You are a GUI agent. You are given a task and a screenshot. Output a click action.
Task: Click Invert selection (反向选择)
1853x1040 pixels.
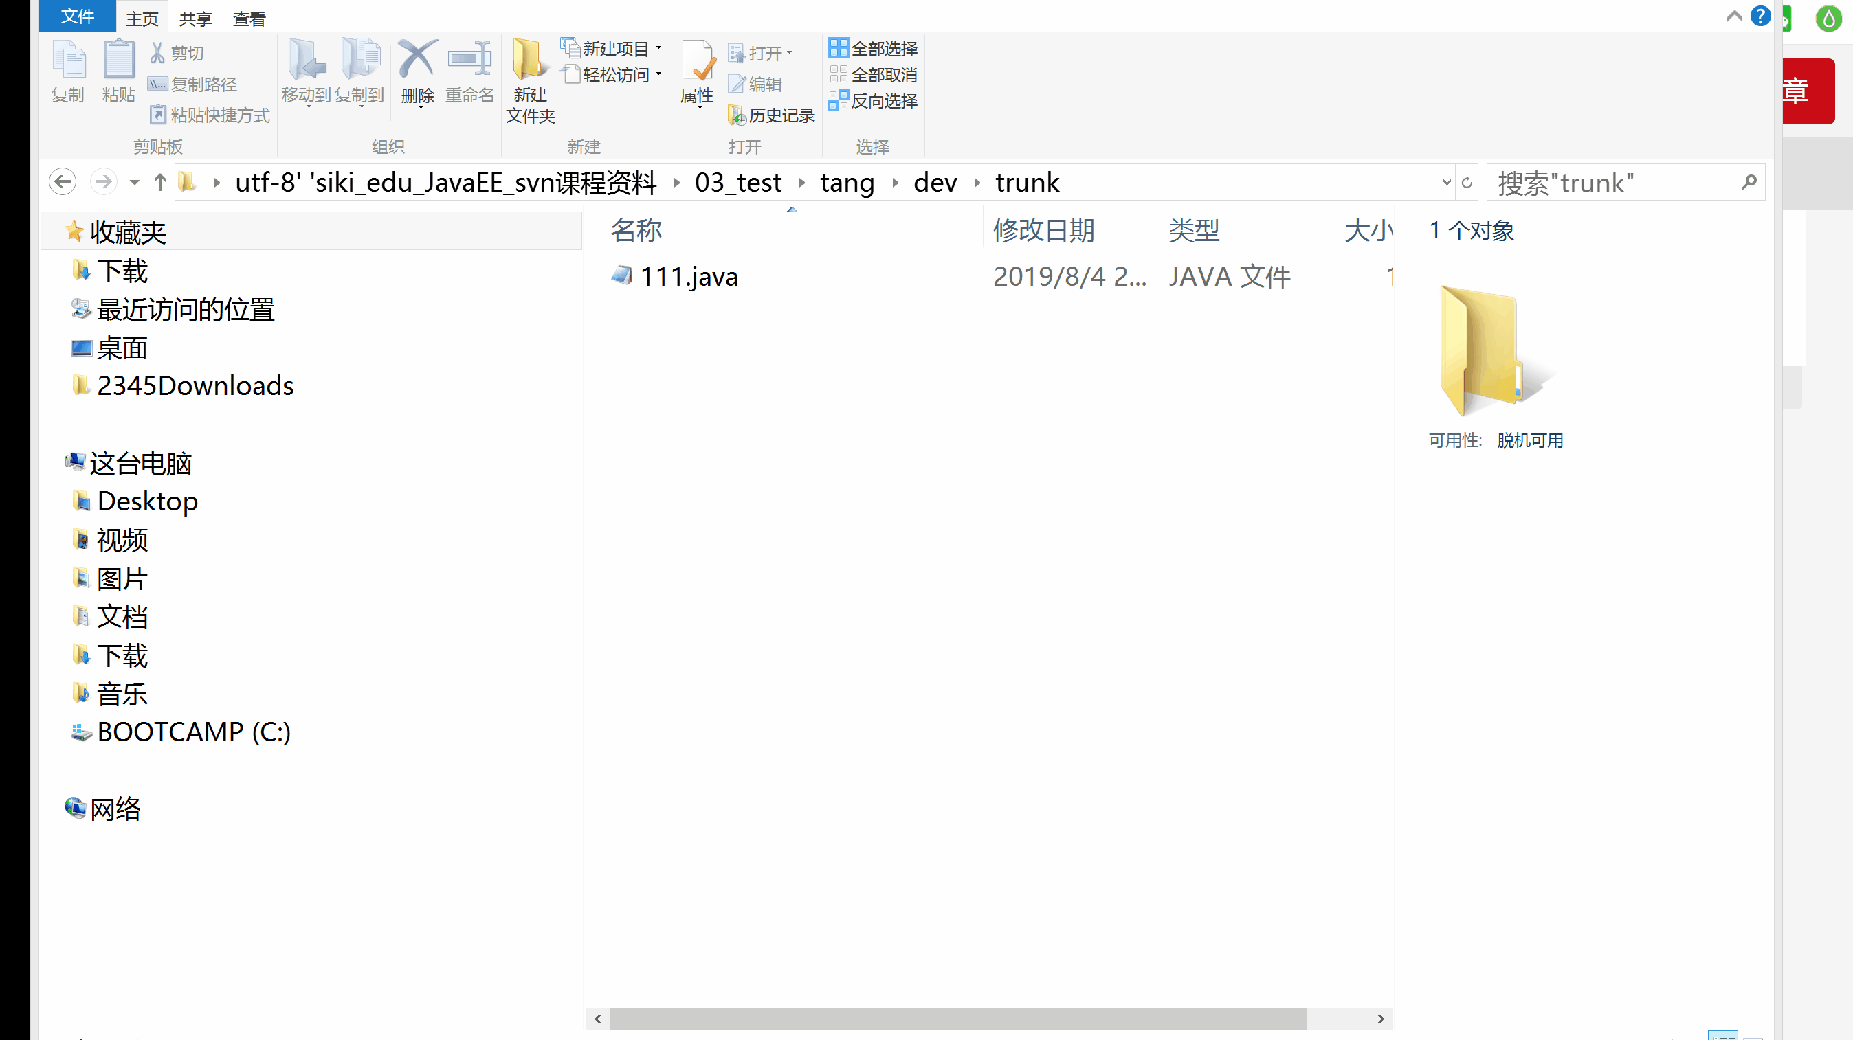pyautogui.click(x=874, y=100)
